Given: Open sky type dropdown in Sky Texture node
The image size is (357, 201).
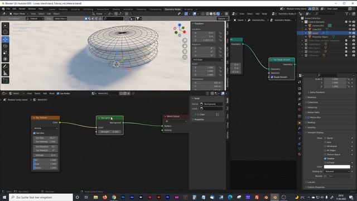Looking at the screenshot, I should pyautogui.click(x=45, y=128).
